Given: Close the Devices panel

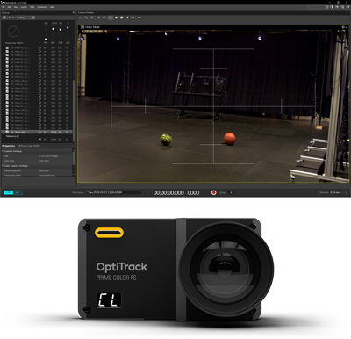Looking at the screenshot, I should tap(73, 13).
